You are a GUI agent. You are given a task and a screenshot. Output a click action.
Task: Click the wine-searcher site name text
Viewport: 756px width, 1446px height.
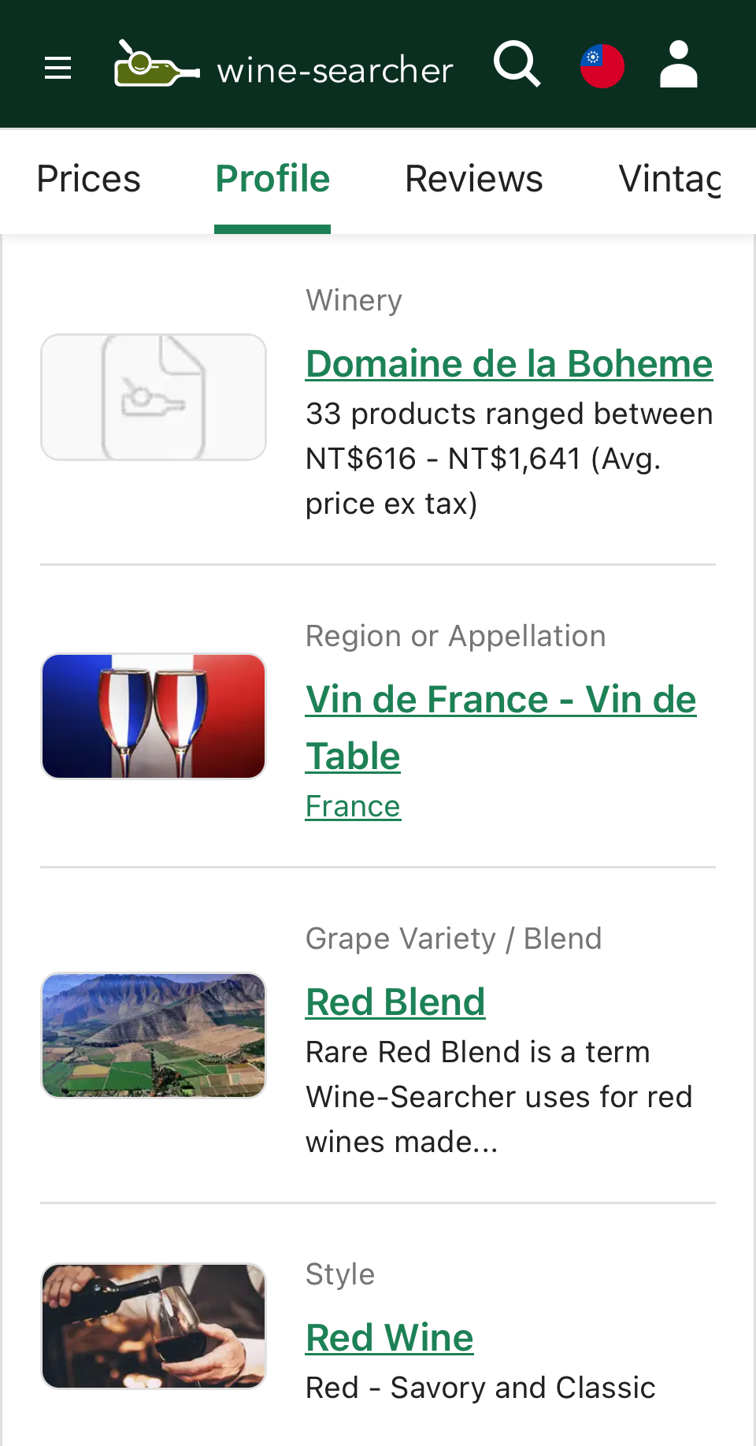(335, 71)
